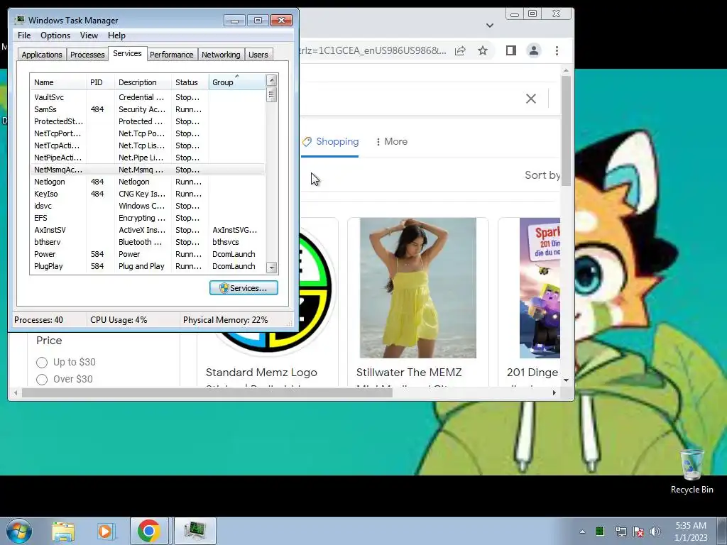This screenshot has height=545, width=727.
Task: Click the Minecraft book product image
Action: coord(540,288)
